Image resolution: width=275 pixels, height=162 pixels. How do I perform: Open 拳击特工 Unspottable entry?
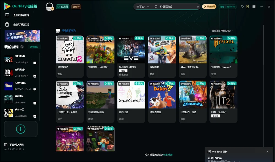tap(21, 113)
